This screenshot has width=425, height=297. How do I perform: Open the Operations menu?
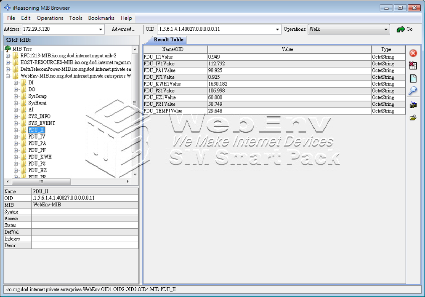(x=50, y=18)
